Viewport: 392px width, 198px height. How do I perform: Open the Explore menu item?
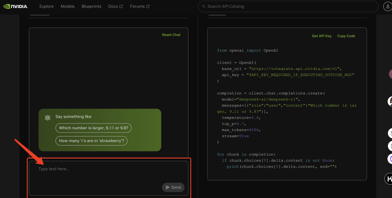46,7
